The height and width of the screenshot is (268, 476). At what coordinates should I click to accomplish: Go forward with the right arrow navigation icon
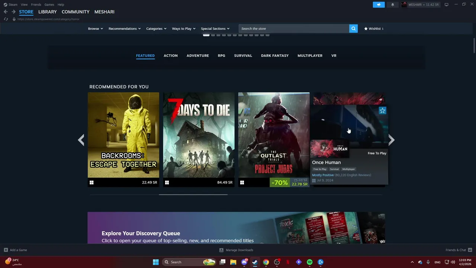[13, 12]
